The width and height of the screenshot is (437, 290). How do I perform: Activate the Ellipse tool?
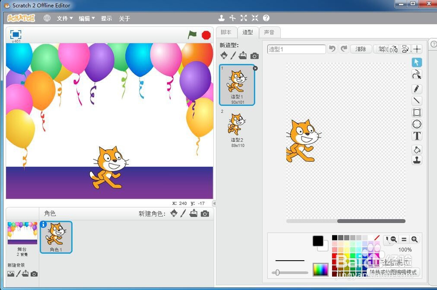coord(416,124)
